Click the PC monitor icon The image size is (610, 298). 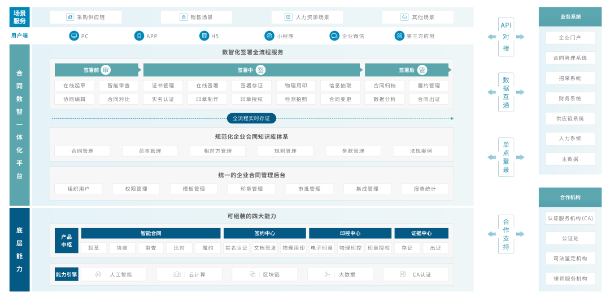pos(73,36)
